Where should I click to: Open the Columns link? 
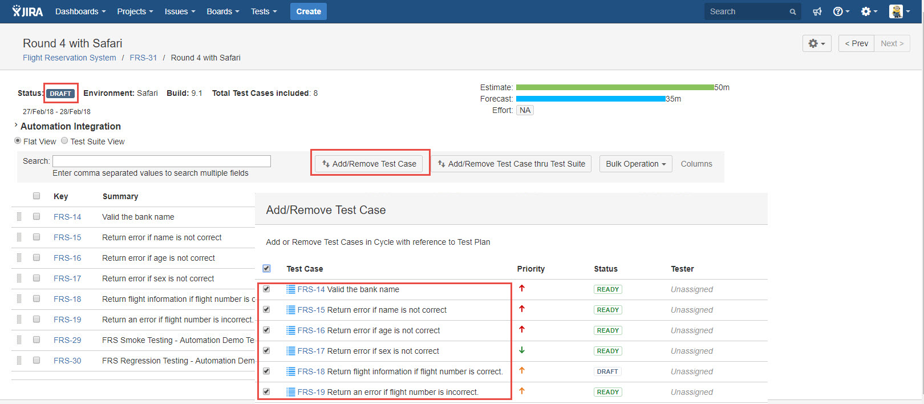[x=696, y=164]
